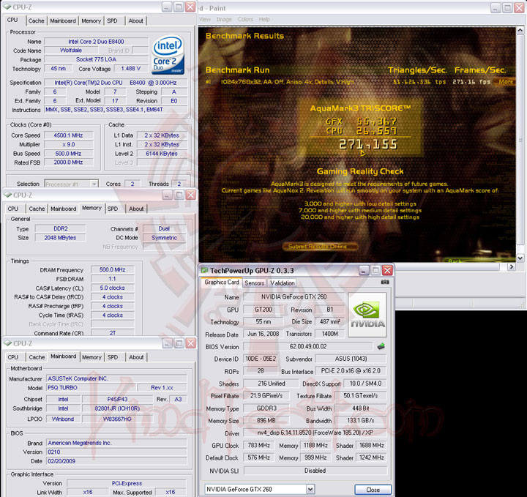Click the Core Speed value 4500.1 MHz
527x497 pixels.
[x=68, y=135]
